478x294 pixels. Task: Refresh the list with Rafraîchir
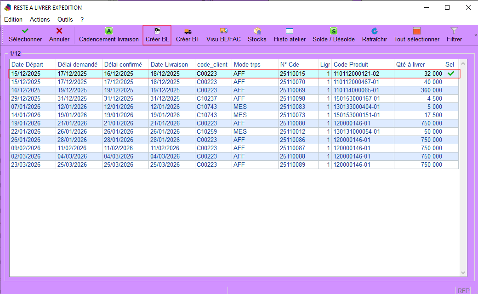pyautogui.click(x=374, y=31)
